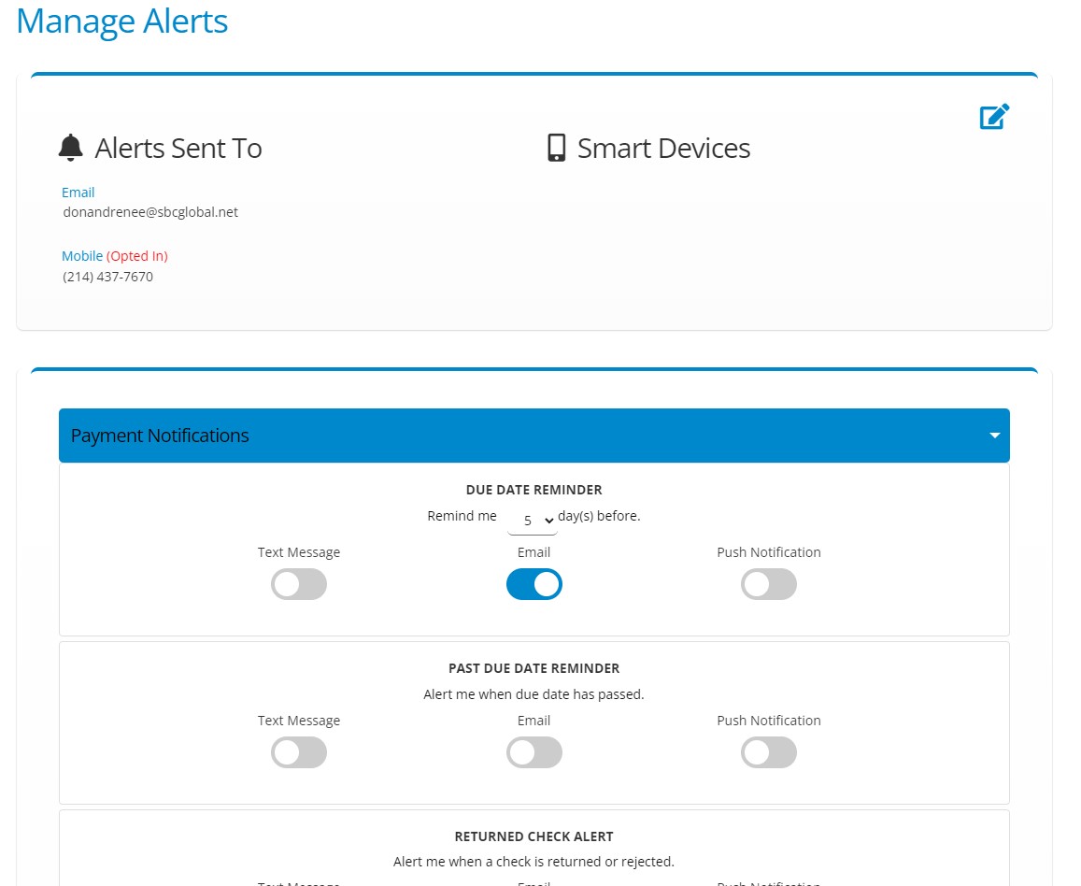Click the bell icon beside Alerts Sent To

tap(71, 148)
